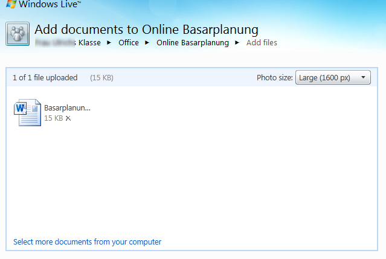
Task: Remove the uploaded file with the X
Action: [68, 118]
